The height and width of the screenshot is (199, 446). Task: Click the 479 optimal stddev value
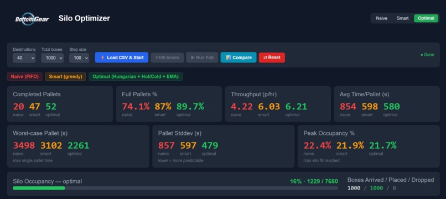(x=210, y=145)
